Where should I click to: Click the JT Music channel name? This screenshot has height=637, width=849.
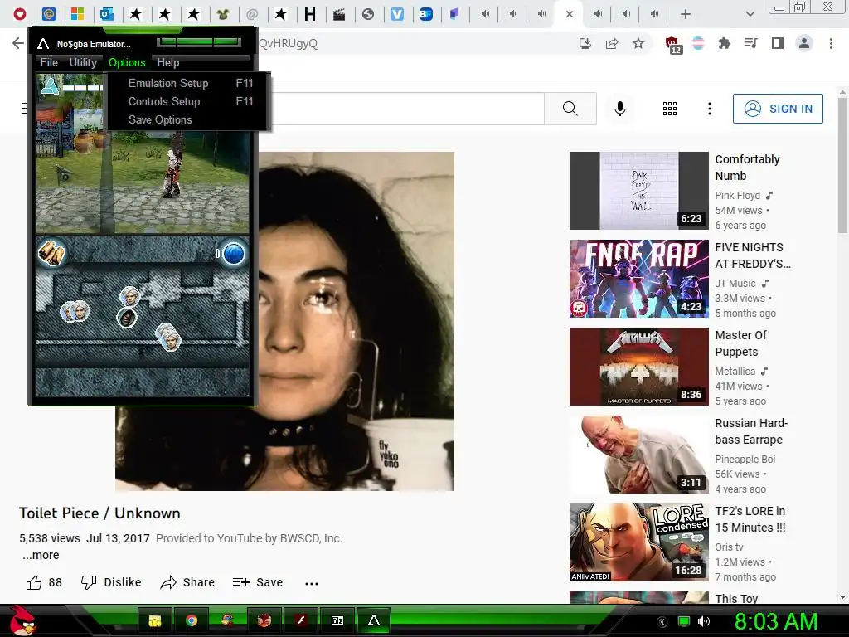735,284
